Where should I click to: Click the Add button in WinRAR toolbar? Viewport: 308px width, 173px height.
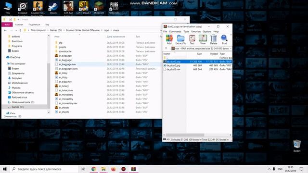tap(169, 39)
